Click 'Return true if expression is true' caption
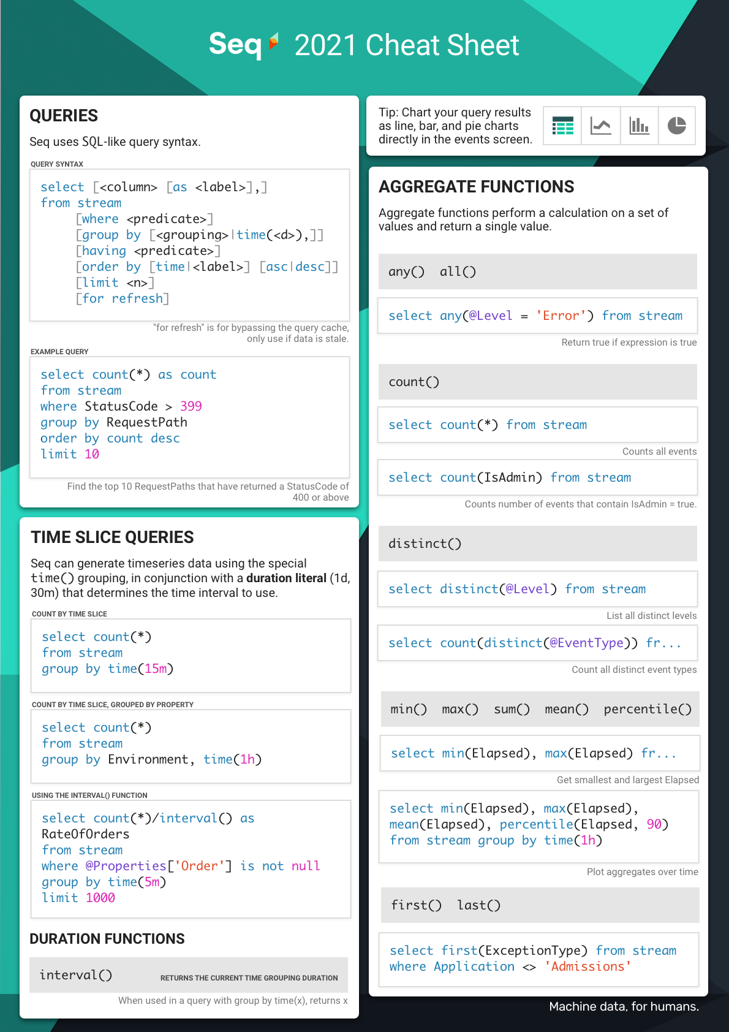The height and width of the screenshot is (1032, 729). pyautogui.click(x=629, y=343)
